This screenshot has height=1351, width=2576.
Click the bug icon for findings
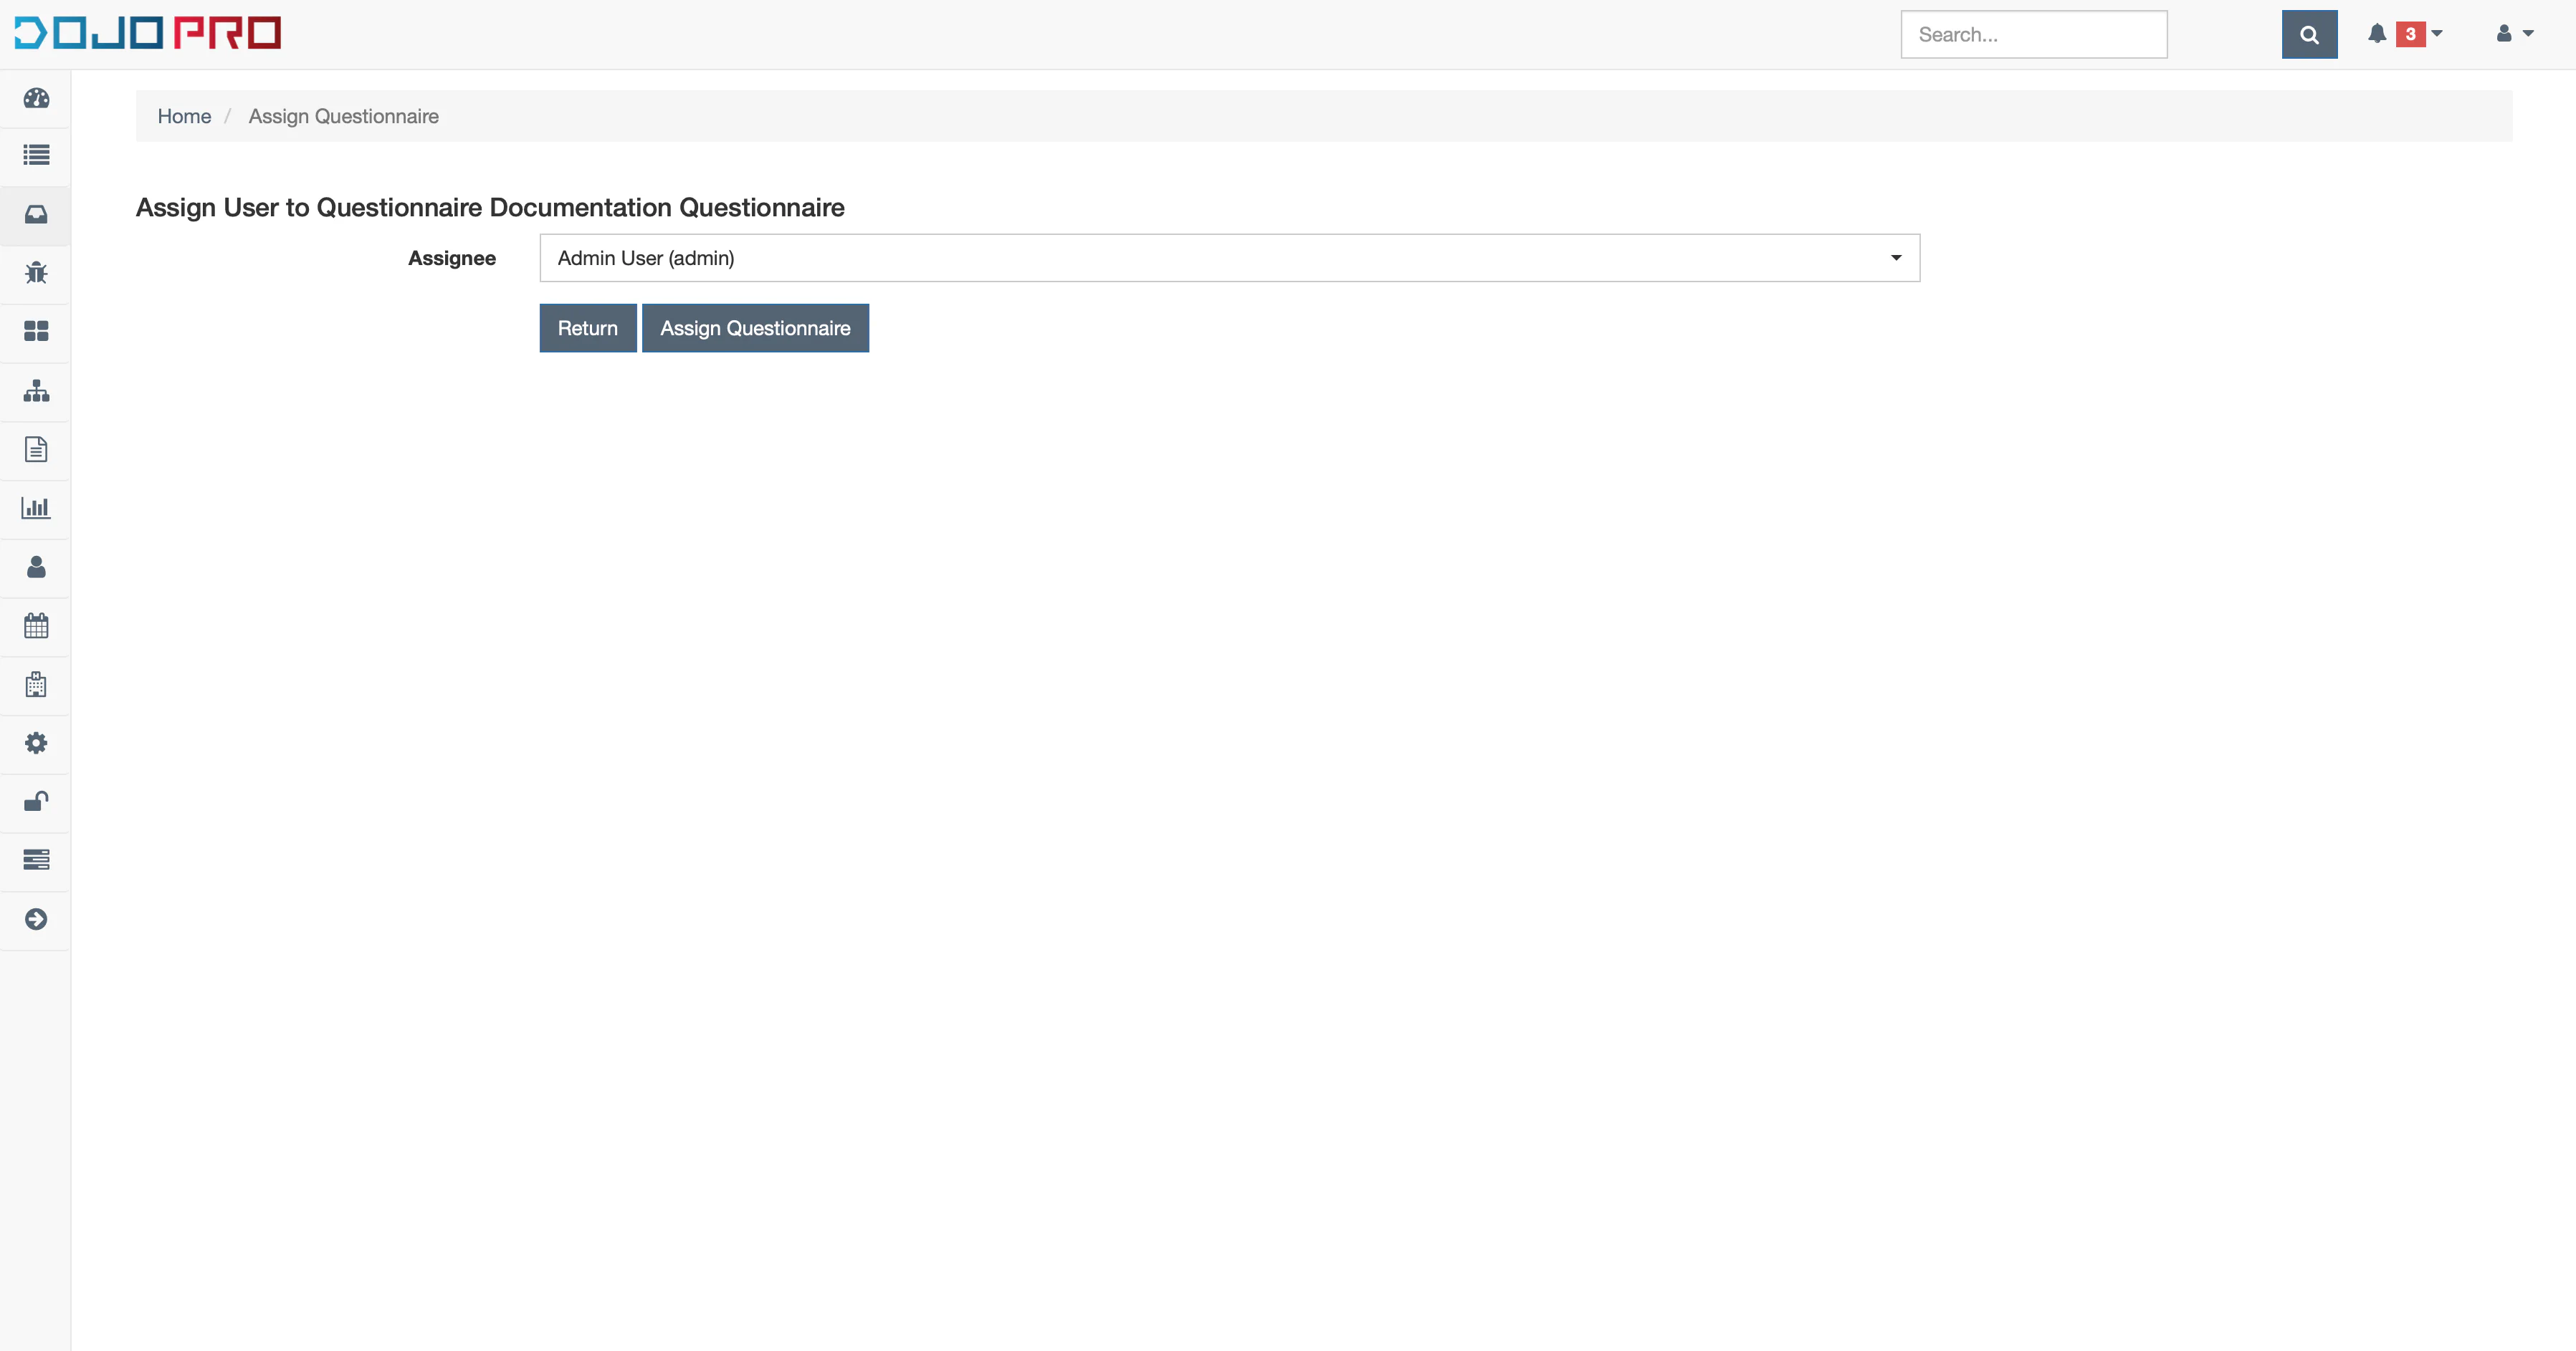tap(36, 273)
